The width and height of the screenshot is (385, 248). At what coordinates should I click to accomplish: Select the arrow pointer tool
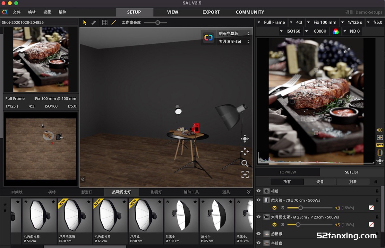(x=85, y=22)
